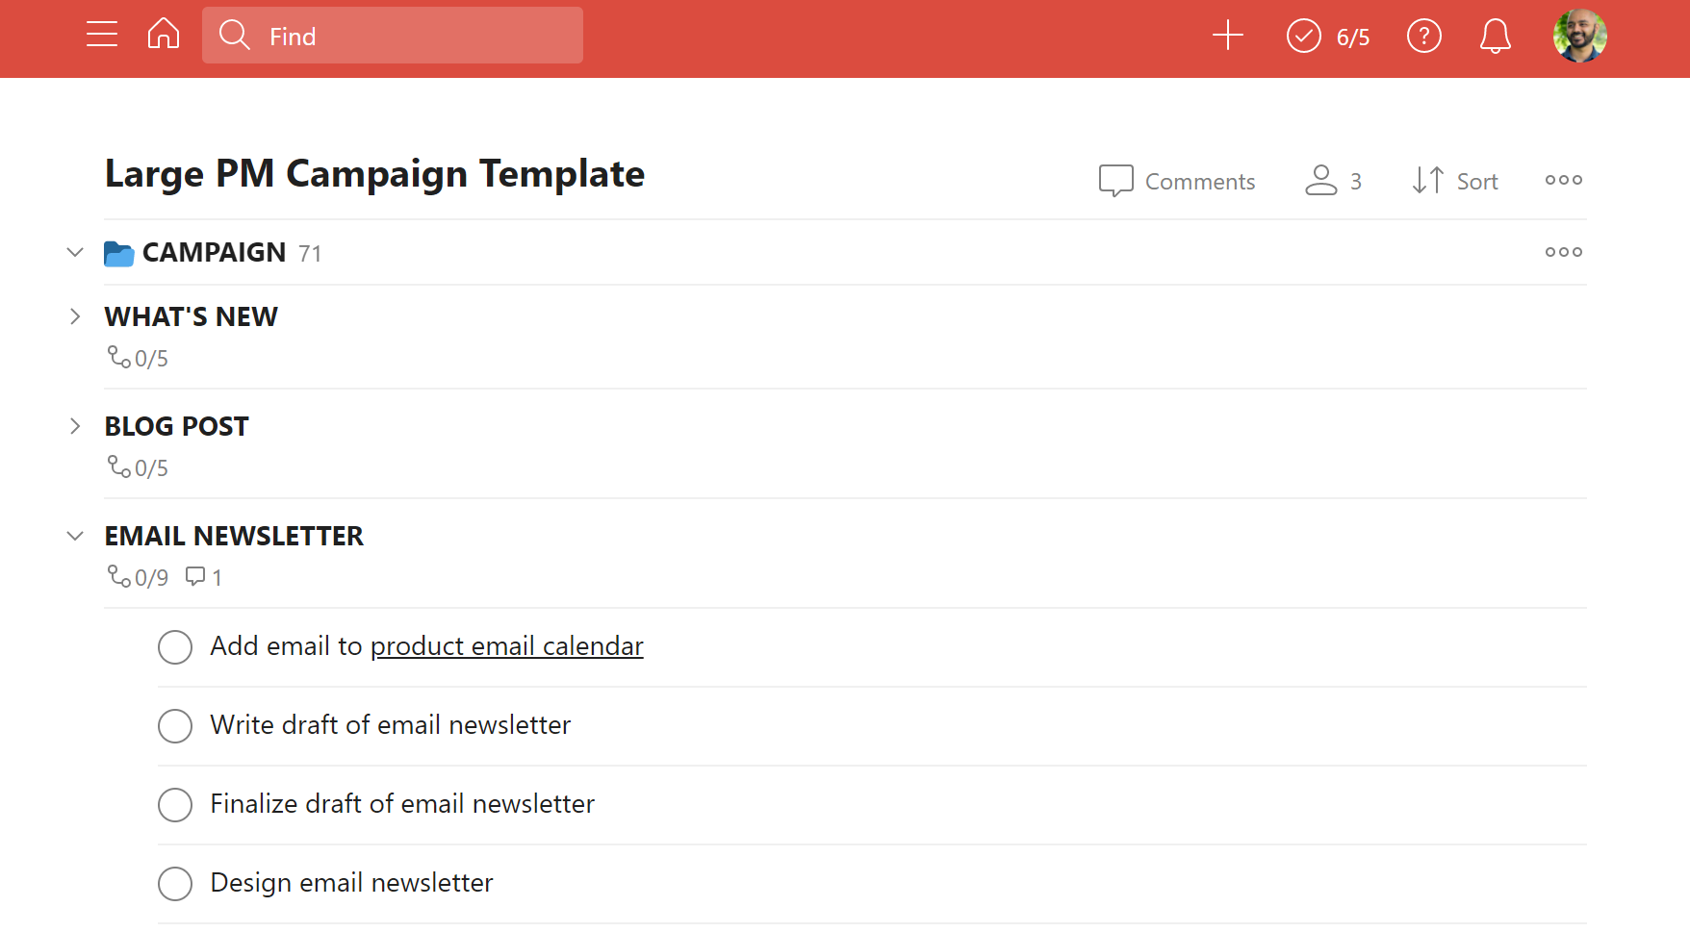Expand the WHAT'S NEW task
Image resolution: width=1690 pixels, height=932 pixels.
75,316
